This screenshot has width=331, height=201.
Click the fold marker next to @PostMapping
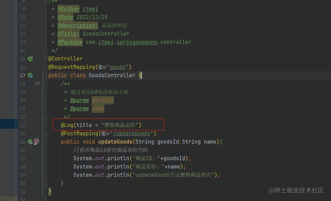click(x=46, y=134)
